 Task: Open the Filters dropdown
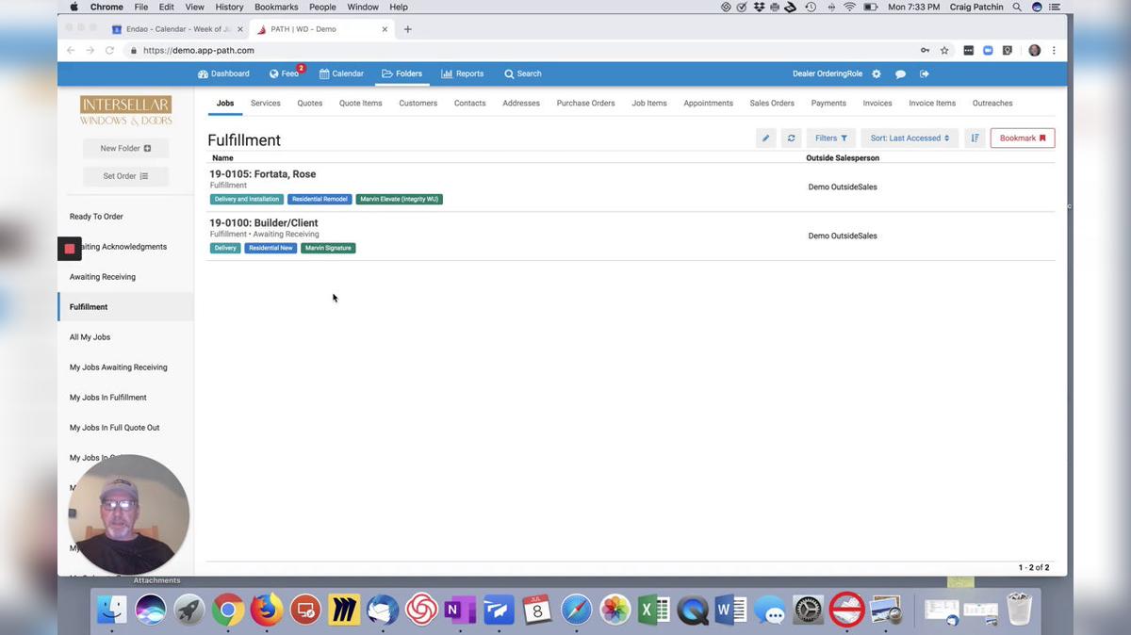point(831,138)
